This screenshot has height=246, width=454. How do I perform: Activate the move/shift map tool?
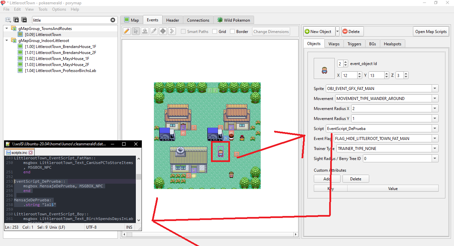(x=163, y=31)
